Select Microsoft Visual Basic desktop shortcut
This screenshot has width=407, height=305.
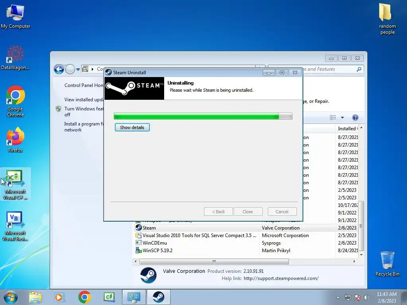coord(16,226)
